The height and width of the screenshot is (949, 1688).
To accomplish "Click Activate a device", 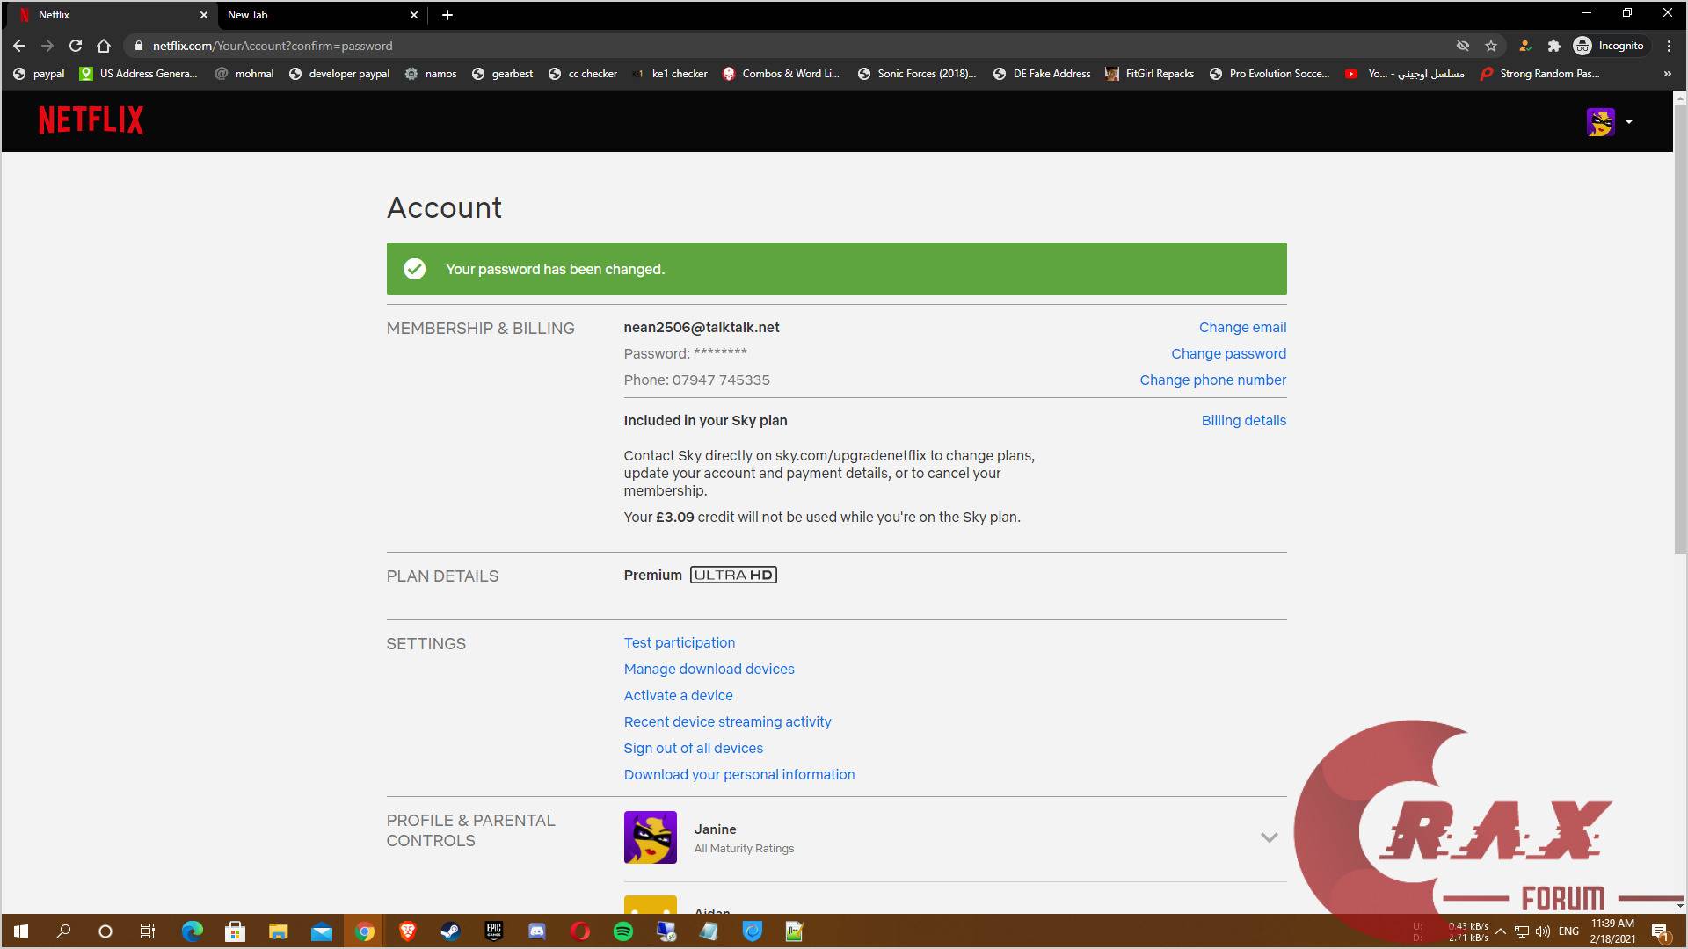I will [x=678, y=695].
